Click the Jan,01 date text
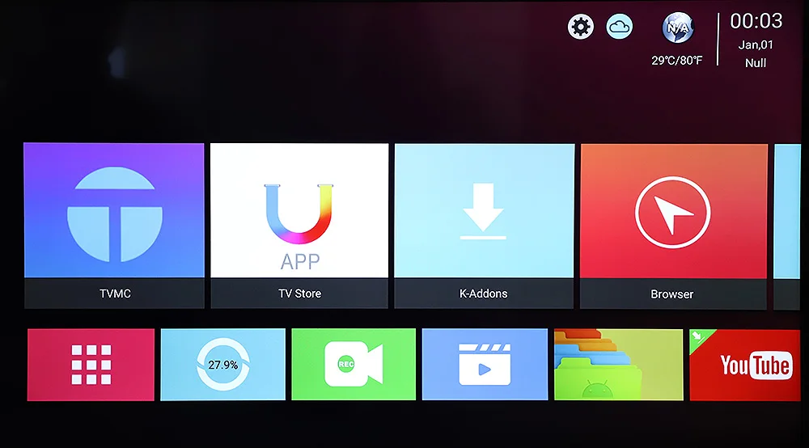 (756, 44)
